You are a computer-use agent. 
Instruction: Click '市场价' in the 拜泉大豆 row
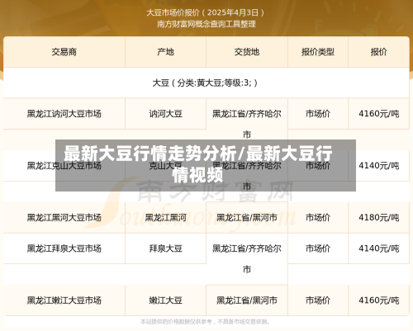pyautogui.click(x=318, y=248)
